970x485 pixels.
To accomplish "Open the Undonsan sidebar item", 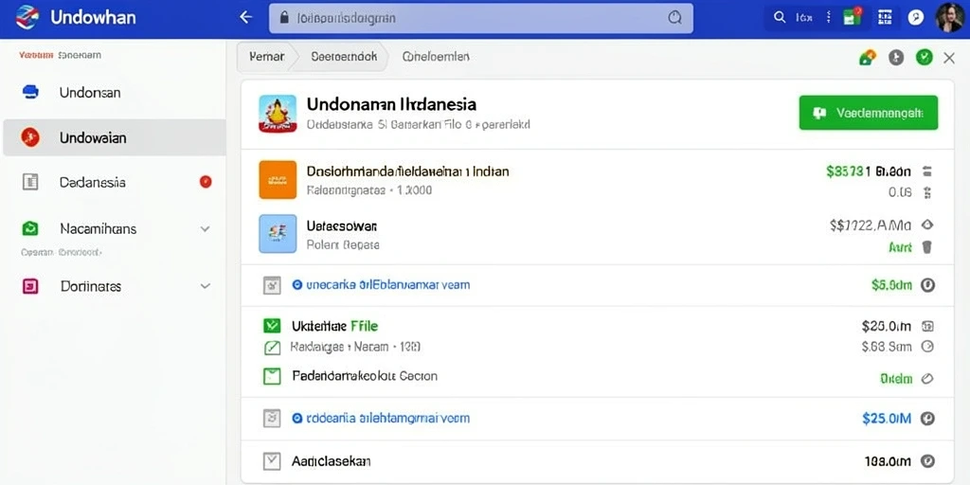I will pos(114,92).
